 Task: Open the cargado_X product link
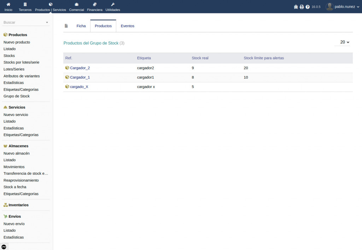coord(79,87)
